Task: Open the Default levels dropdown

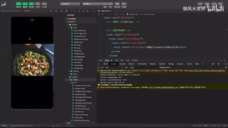Action: click(165, 68)
